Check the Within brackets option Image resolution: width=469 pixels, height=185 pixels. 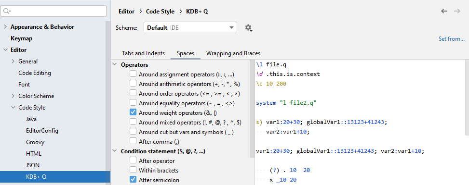tap(133, 170)
